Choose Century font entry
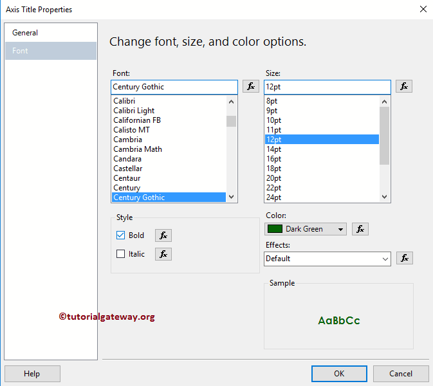 click(x=169, y=188)
